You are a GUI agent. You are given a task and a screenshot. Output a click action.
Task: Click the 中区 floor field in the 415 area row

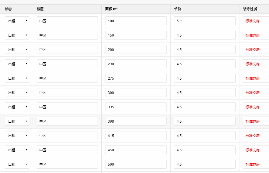(x=67, y=136)
